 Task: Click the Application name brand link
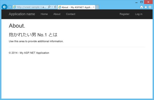(22, 14)
